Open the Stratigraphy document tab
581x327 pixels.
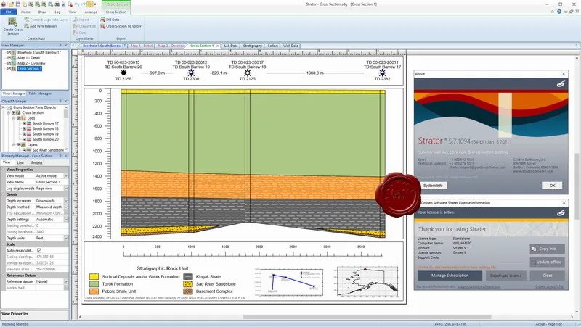[252, 46]
